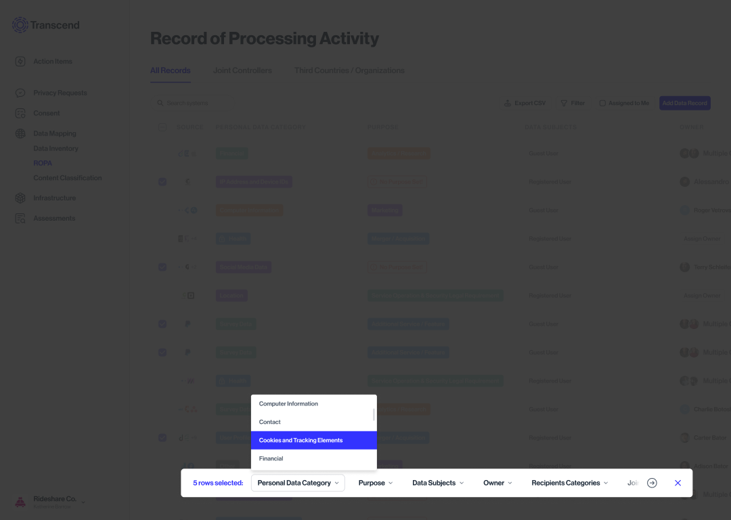Click the Data Mapping globe icon
This screenshot has height=520, width=731.
coord(20,133)
